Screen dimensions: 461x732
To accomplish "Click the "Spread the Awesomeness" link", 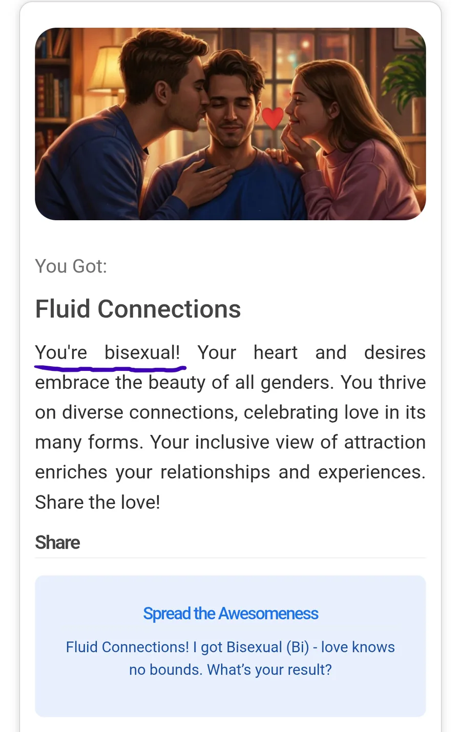I will point(230,613).
